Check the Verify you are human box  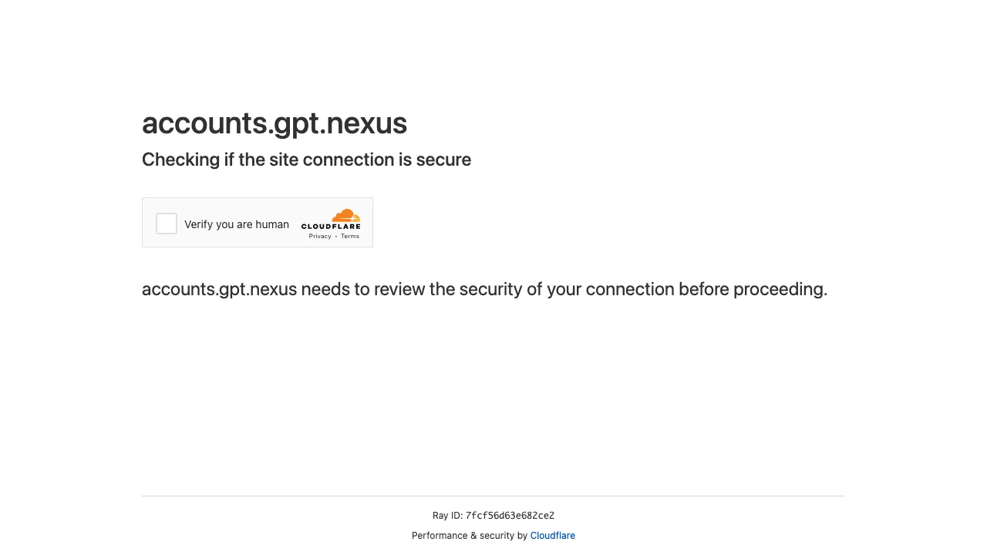click(167, 224)
